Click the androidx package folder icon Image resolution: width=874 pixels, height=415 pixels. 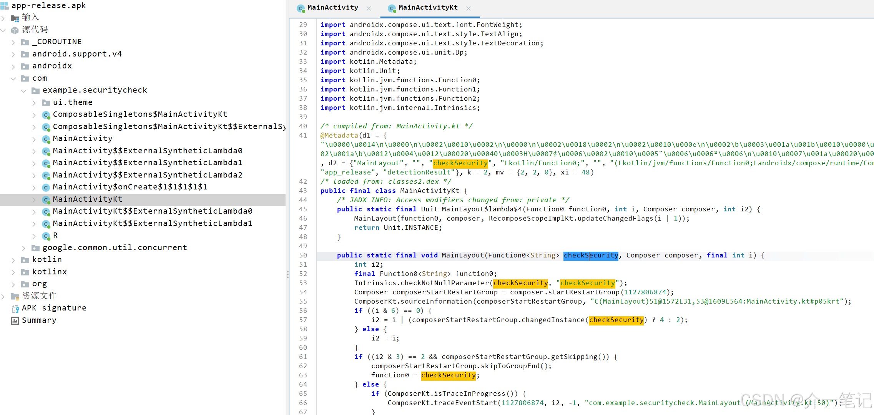25,66
